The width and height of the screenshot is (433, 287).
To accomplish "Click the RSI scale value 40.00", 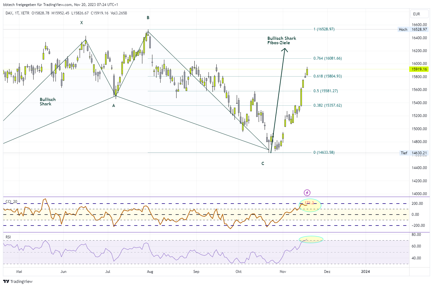I will click(x=416, y=258).
